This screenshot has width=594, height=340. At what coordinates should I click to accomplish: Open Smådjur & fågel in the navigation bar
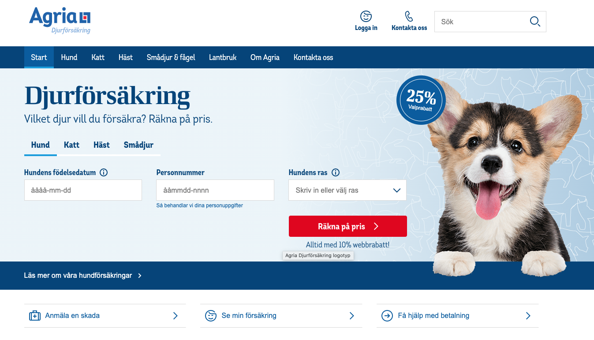pyautogui.click(x=171, y=57)
